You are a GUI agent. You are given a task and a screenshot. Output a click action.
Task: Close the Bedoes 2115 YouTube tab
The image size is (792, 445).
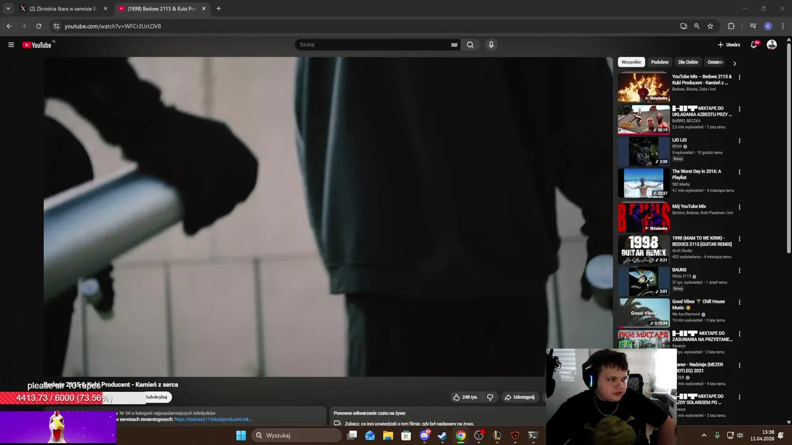(x=204, y=9)
